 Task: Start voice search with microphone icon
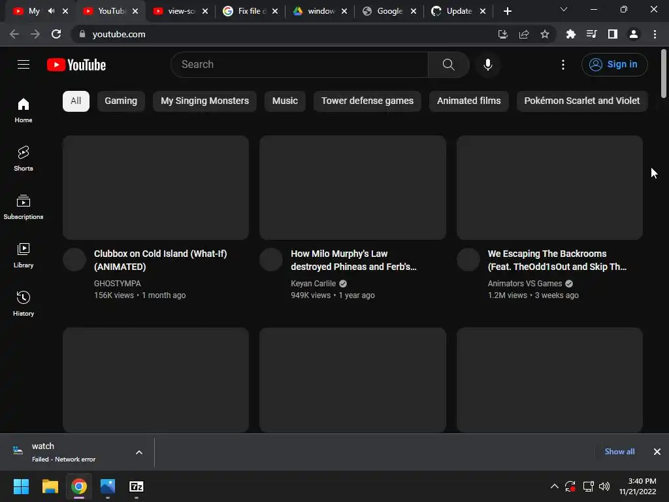487,65
